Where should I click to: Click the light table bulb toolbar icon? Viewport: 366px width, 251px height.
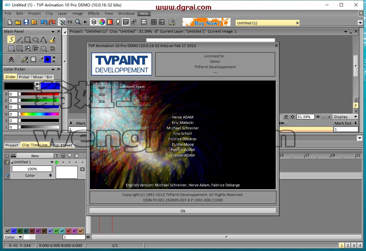(118, 22)
